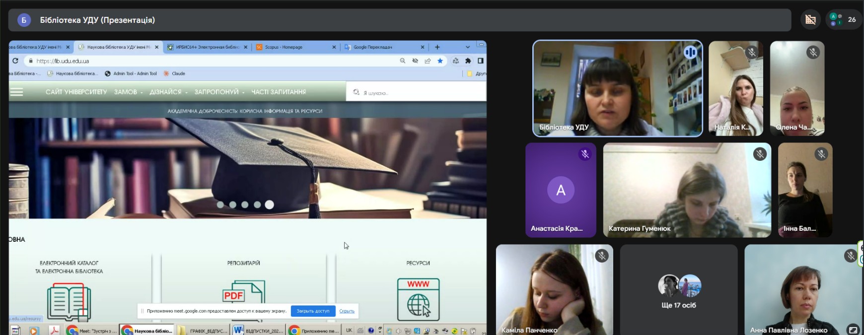
Task: Expand the ЗАПРОПОНУЙ dropdown menu
Action: [x=218, y=92]
